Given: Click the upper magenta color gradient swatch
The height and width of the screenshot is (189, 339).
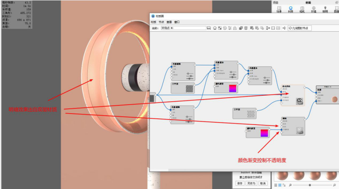Looking at the screenshot, I should click(x=233, y=88).
